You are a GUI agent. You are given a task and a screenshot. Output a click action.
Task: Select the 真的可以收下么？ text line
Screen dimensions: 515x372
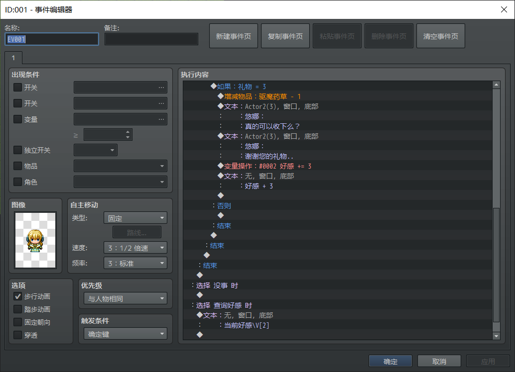[338, 126]
